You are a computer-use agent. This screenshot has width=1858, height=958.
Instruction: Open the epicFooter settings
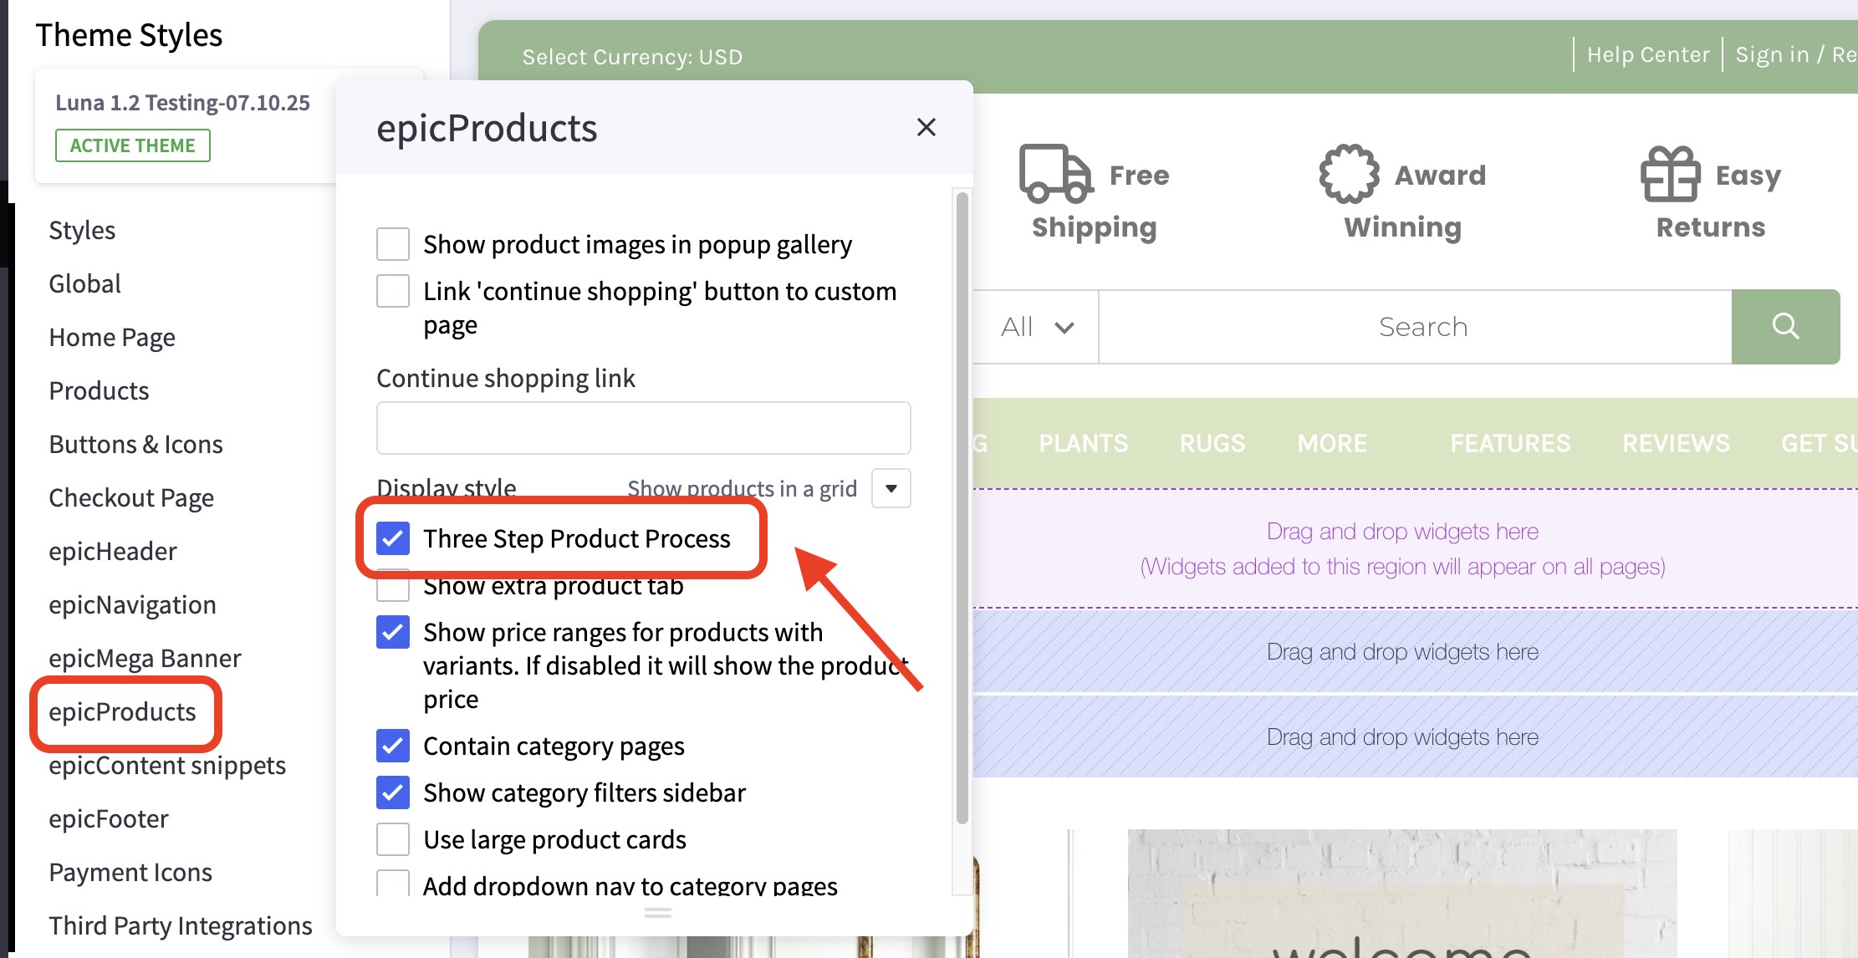click(x=108, y=818)
